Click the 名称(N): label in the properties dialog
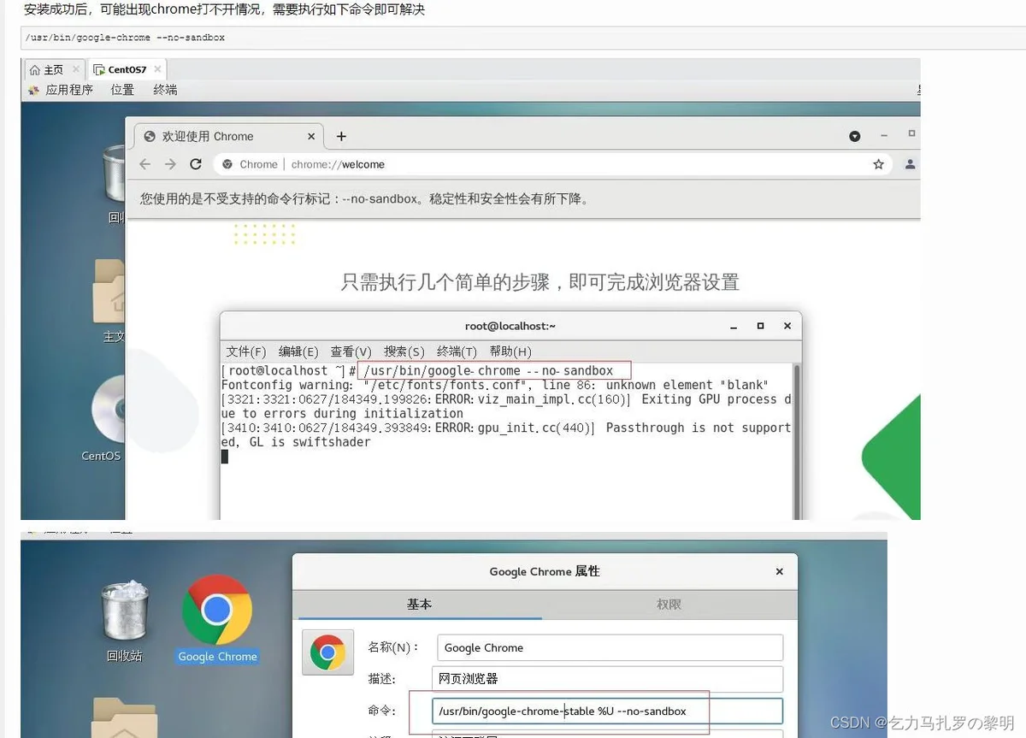The width and height of the screenshot is (1026, 738). [393, 647]
